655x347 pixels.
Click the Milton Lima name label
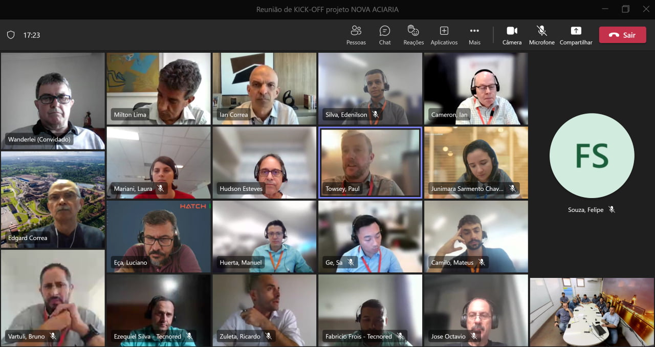[130, 115]
